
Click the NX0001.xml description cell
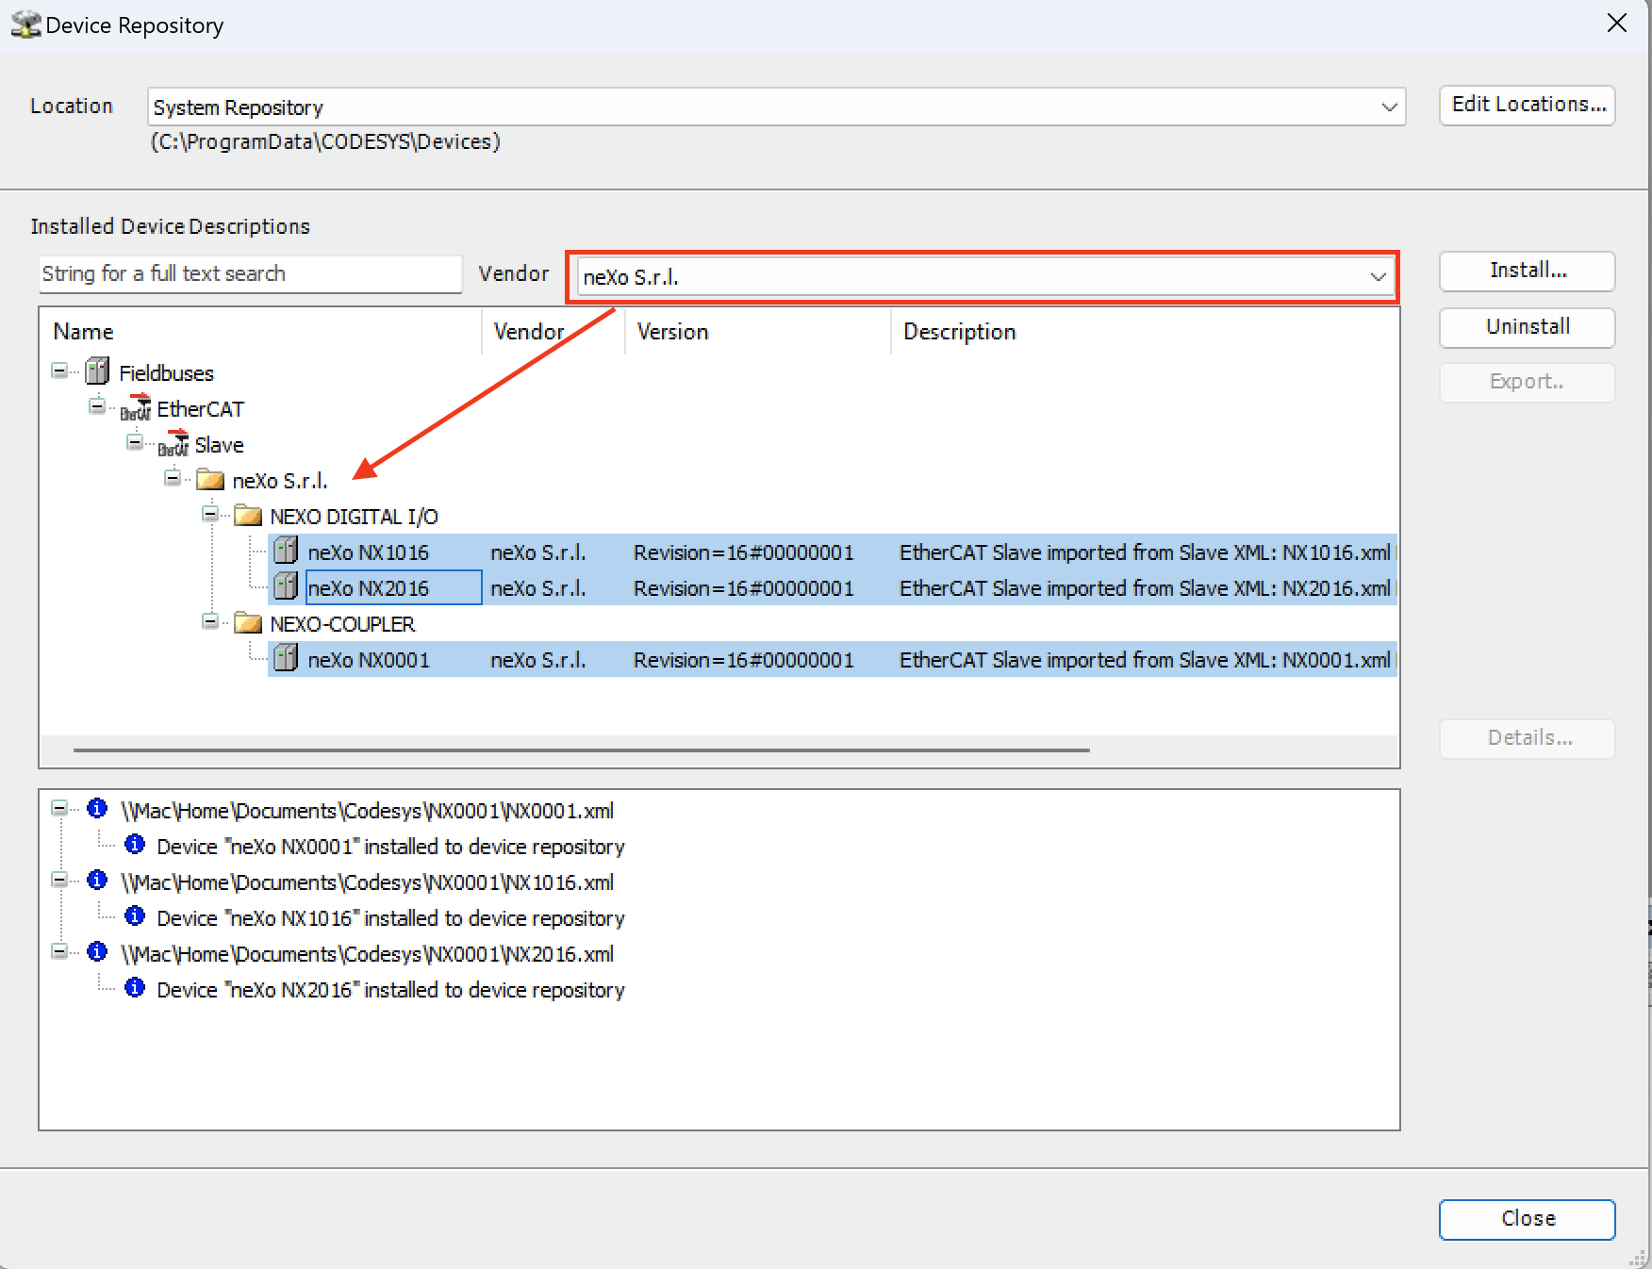coord(1146,660)
